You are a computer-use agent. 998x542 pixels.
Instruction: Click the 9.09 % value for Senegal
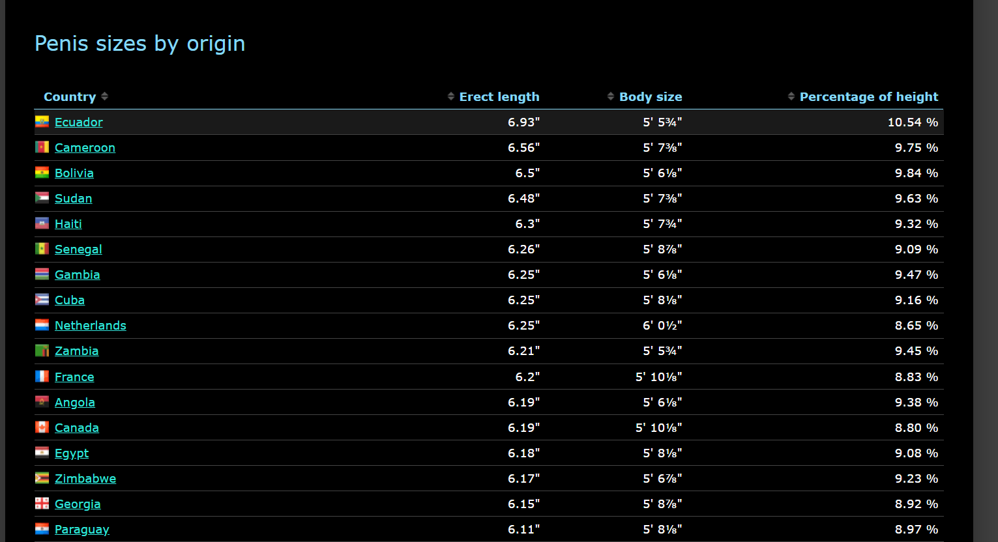[x=917, y=249]
